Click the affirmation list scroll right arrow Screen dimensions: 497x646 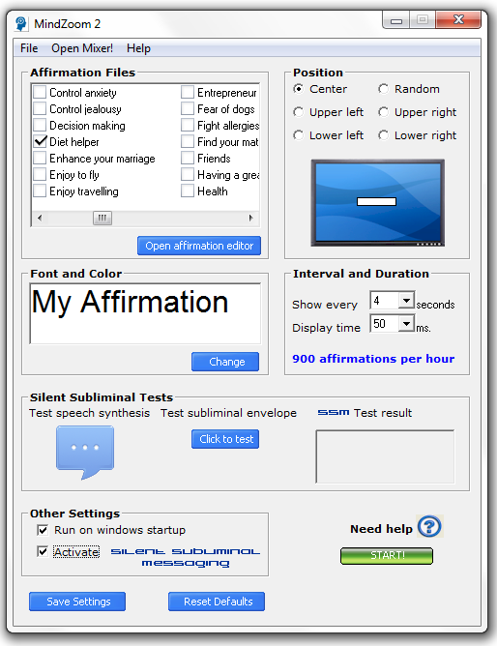(x=251, y=218)
